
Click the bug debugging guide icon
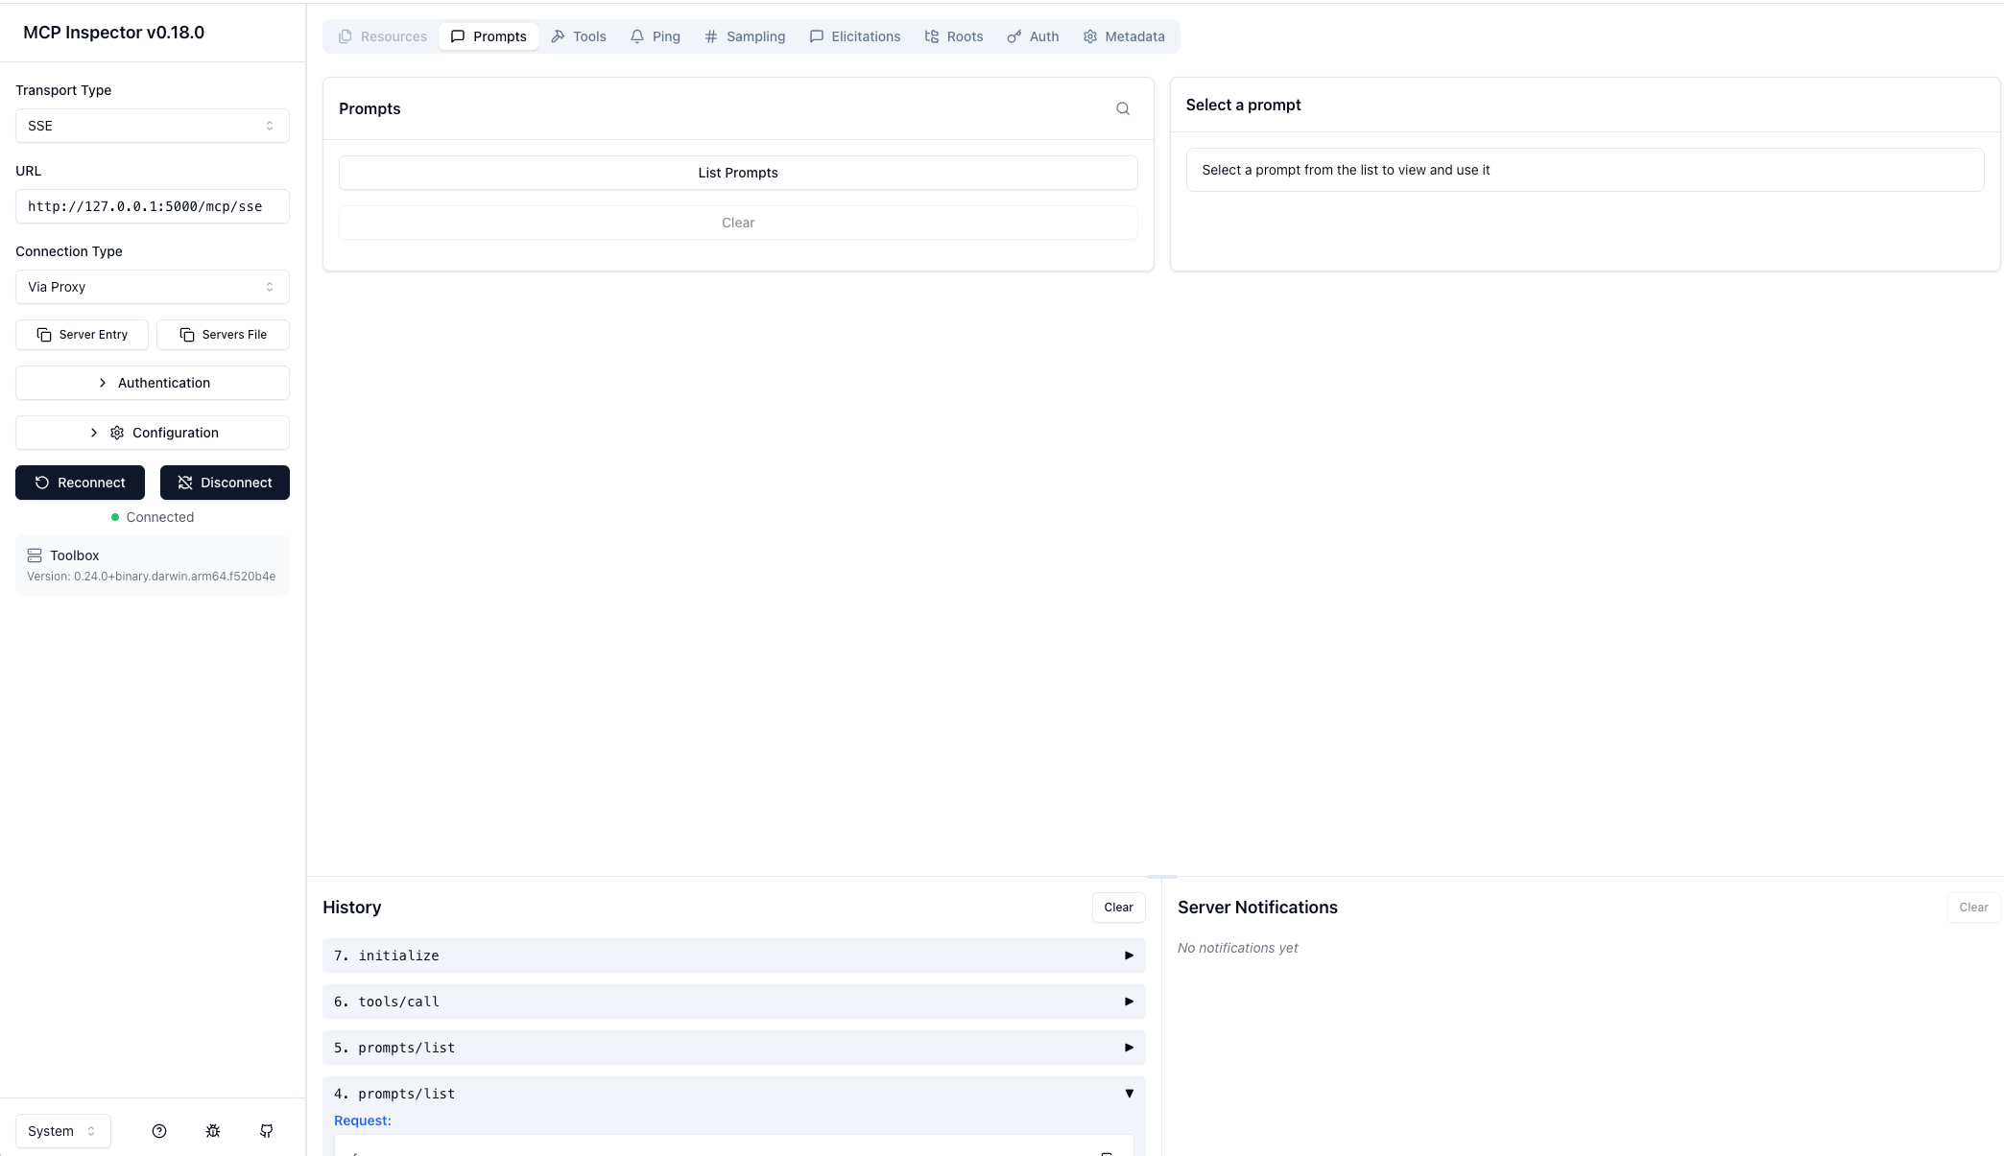pos(213,1131)
